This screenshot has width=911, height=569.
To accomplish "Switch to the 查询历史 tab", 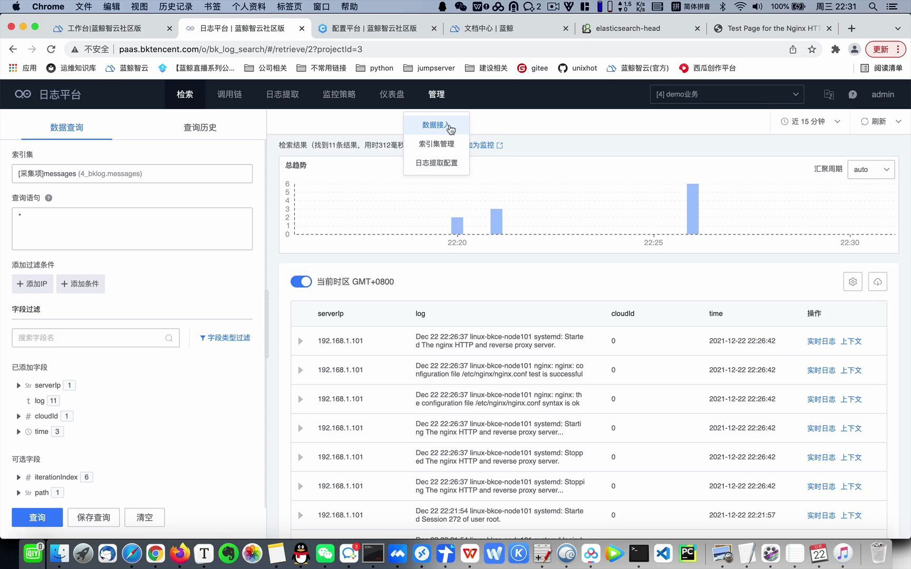I will (x=200, y=127).
